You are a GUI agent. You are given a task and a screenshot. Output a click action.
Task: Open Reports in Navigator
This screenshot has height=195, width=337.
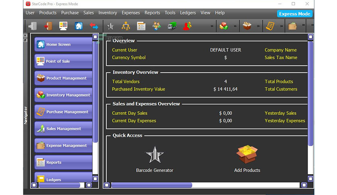tap(63, 162)
